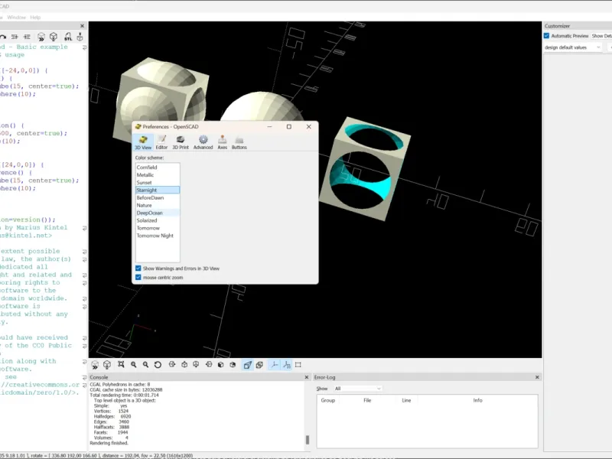Maximize the Preferences dialog
Screen dimensions: 612x459
coord(289,126)
